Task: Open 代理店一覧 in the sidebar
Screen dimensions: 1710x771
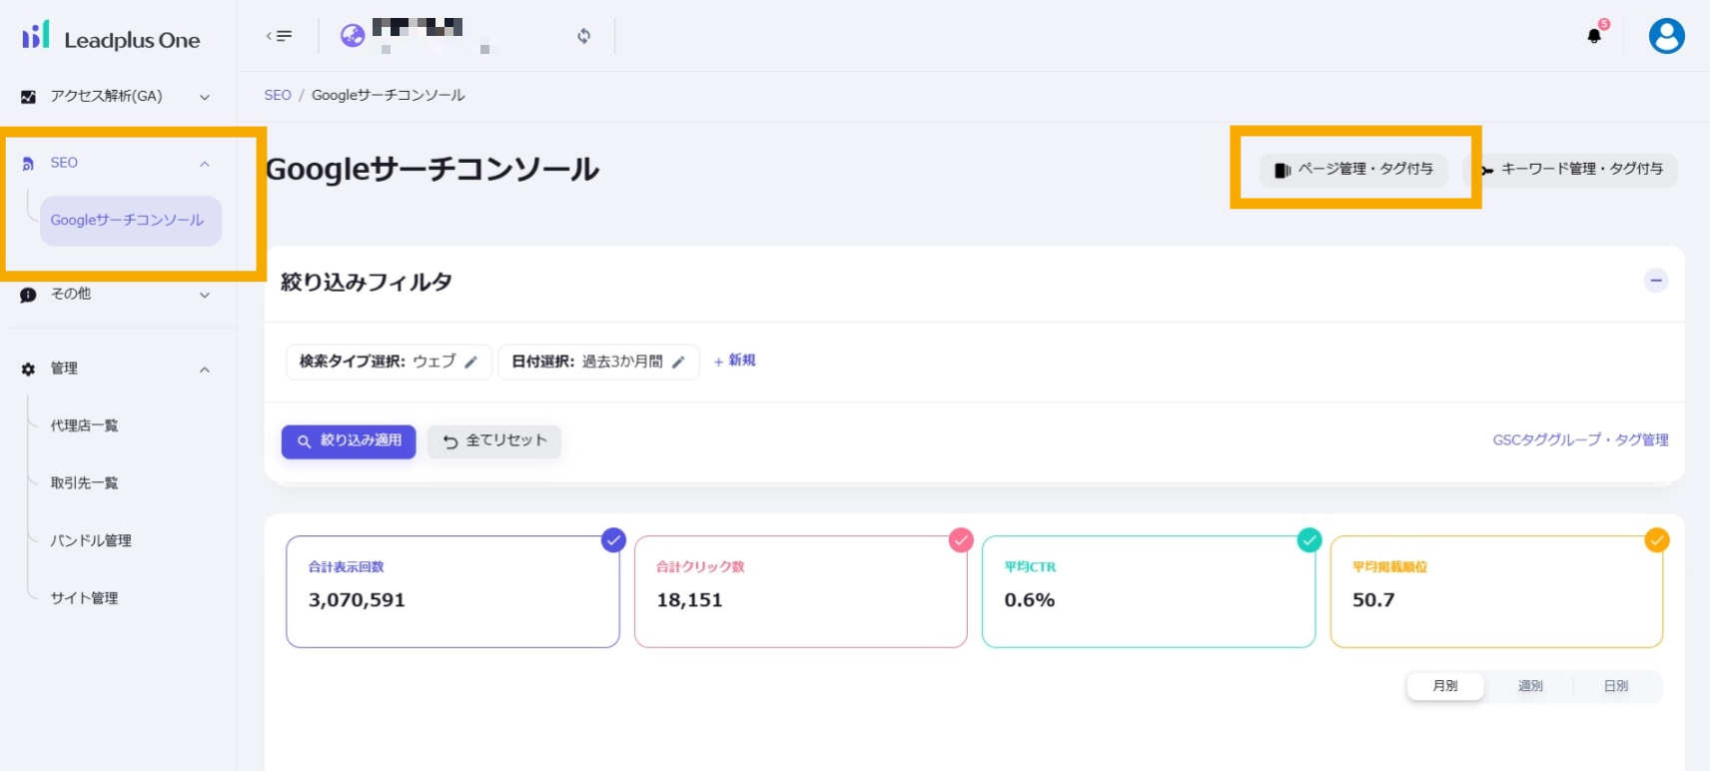Action: [x=85, y=425]
